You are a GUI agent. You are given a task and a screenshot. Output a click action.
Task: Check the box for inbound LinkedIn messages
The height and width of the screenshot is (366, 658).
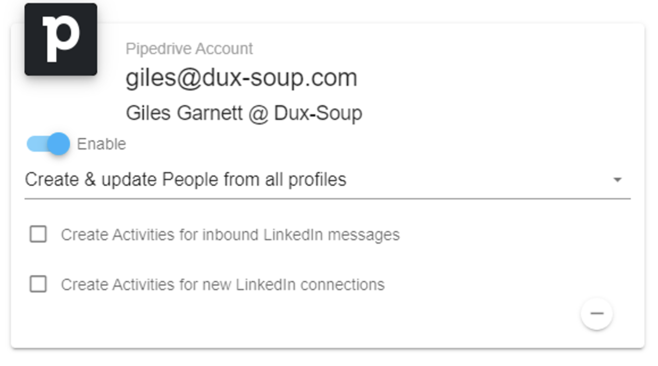click(38, 234)
